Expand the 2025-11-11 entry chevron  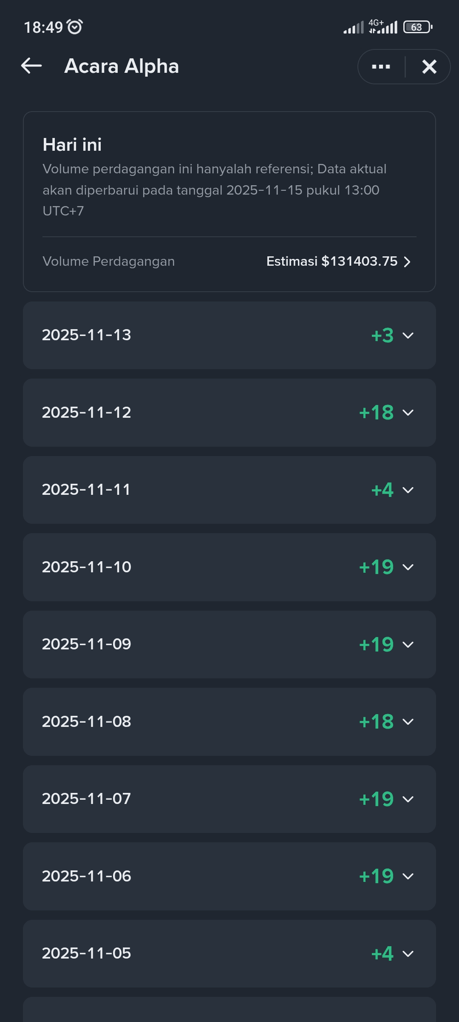(x=408, y=490)
